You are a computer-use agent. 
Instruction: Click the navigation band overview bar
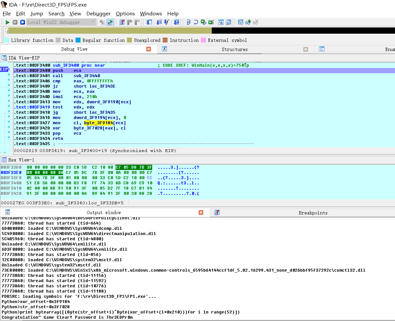pos(201,31)
